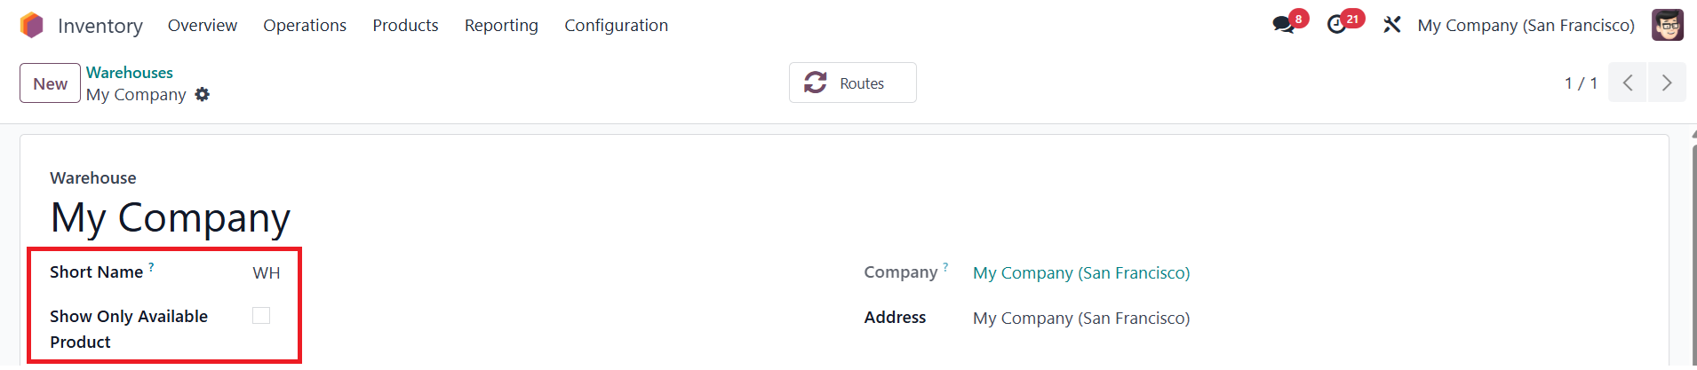Screen dimensions: 1697x370
Task: Switch company via My Company (San Francisco) selector
Action: 1526,26
